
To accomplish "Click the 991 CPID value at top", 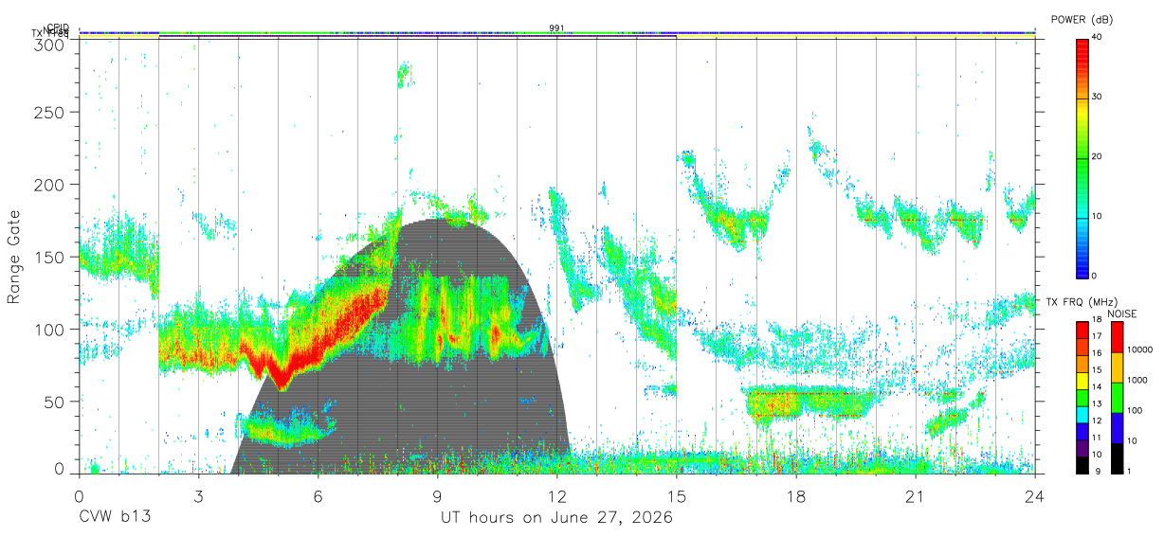I will pyautogui.click(x=556, y=28).
